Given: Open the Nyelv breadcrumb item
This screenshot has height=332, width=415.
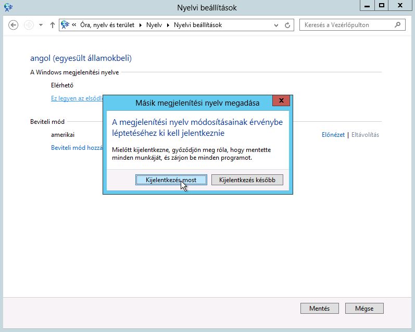Looking at the screenshot, I should click(x=154, y=25).
